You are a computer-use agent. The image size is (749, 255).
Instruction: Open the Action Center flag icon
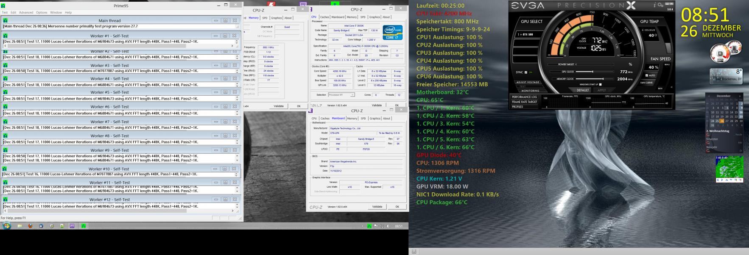(x=375, y=226)
